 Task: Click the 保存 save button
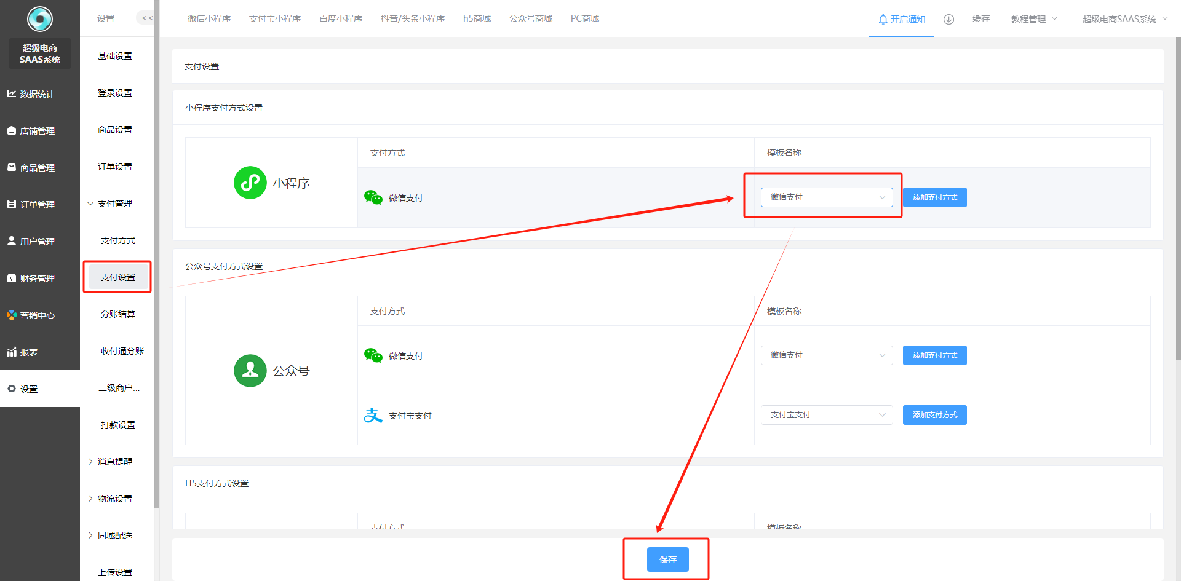coord(667,559)
